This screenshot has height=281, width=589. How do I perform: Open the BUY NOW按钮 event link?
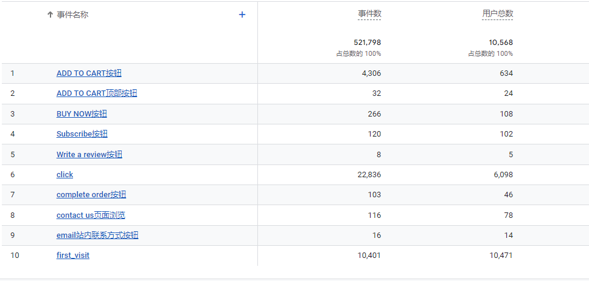(x=82, y=114)
